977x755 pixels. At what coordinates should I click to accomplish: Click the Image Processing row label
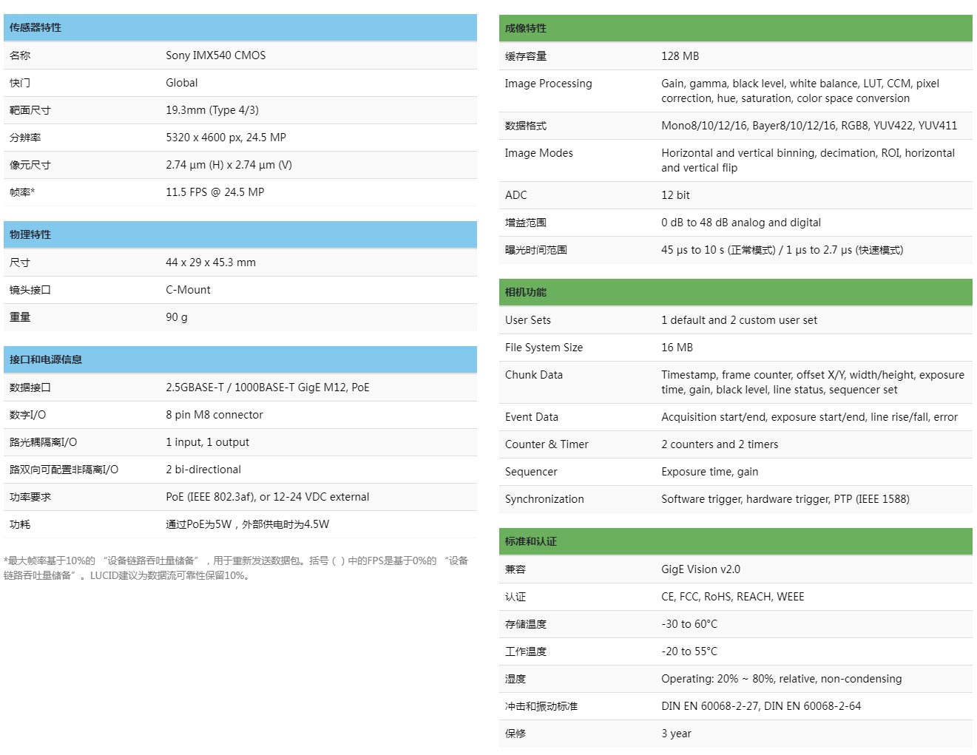pos(548,84)
